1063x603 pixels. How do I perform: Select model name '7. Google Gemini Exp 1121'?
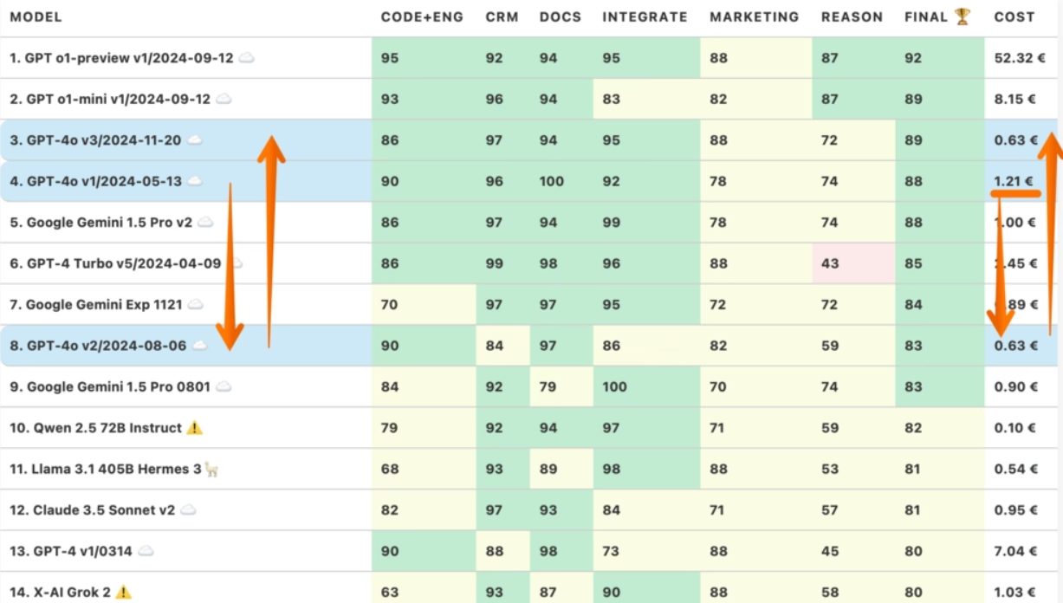[96, 305]
